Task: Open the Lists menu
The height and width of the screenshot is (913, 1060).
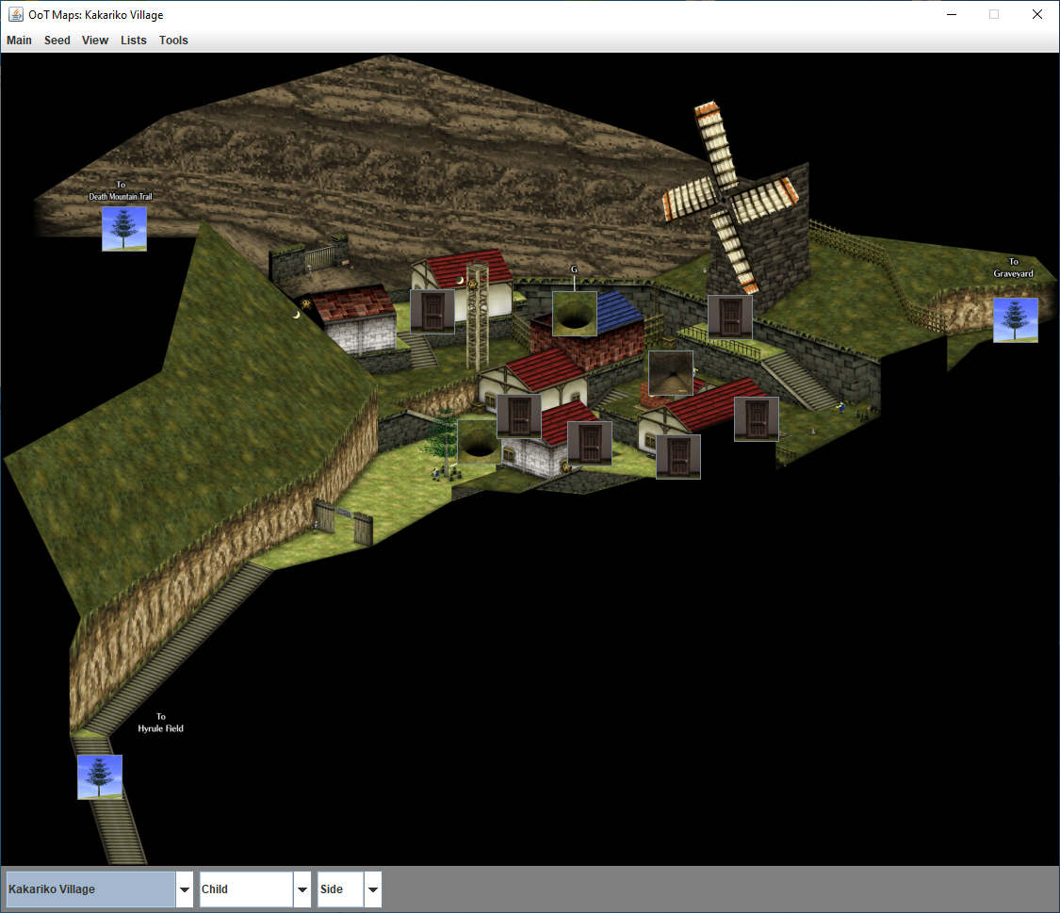Action: [x=134, y=41]
